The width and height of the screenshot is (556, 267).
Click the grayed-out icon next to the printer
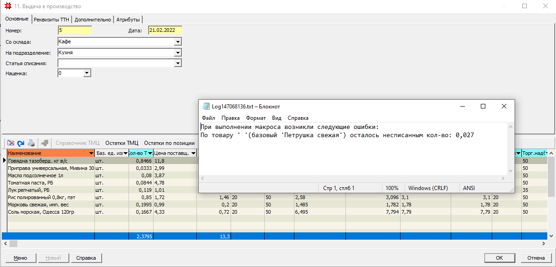tap(44, 143)
